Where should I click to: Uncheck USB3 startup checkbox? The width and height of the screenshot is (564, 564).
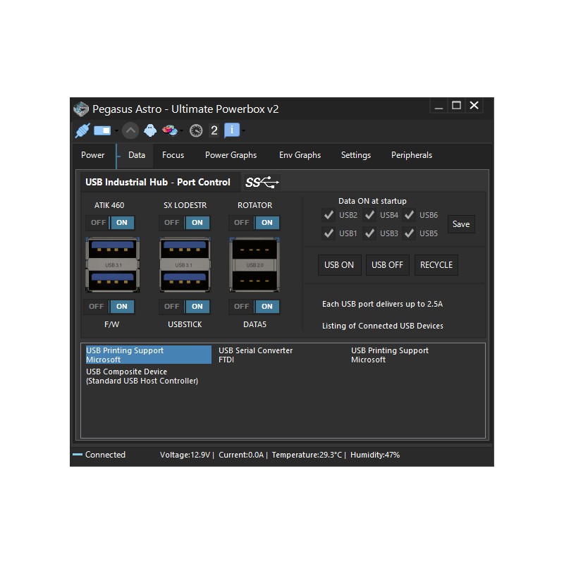[x=369, y=233]
